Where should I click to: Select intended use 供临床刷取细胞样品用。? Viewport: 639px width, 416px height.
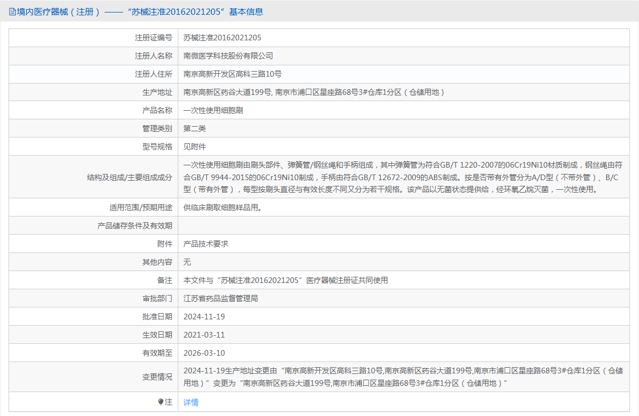(x=223, y=207)
